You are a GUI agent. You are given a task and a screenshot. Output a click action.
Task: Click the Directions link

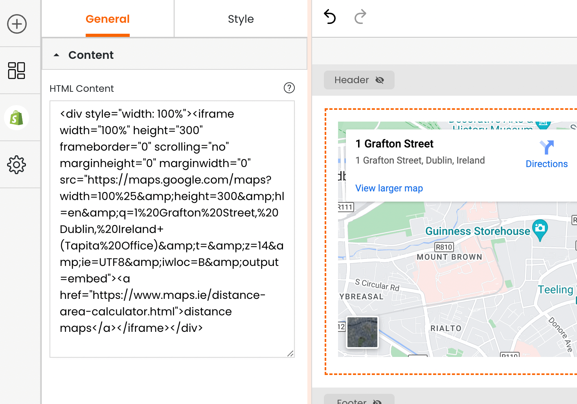[x=547, y=164]
